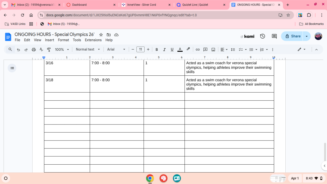Show the document outline tabs panel
This screenshot has width=327, height=184.
click(12, 68)
